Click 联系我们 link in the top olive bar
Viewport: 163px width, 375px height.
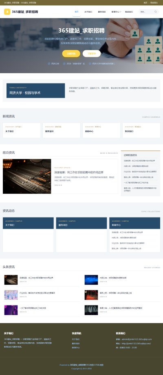(154, 2)
